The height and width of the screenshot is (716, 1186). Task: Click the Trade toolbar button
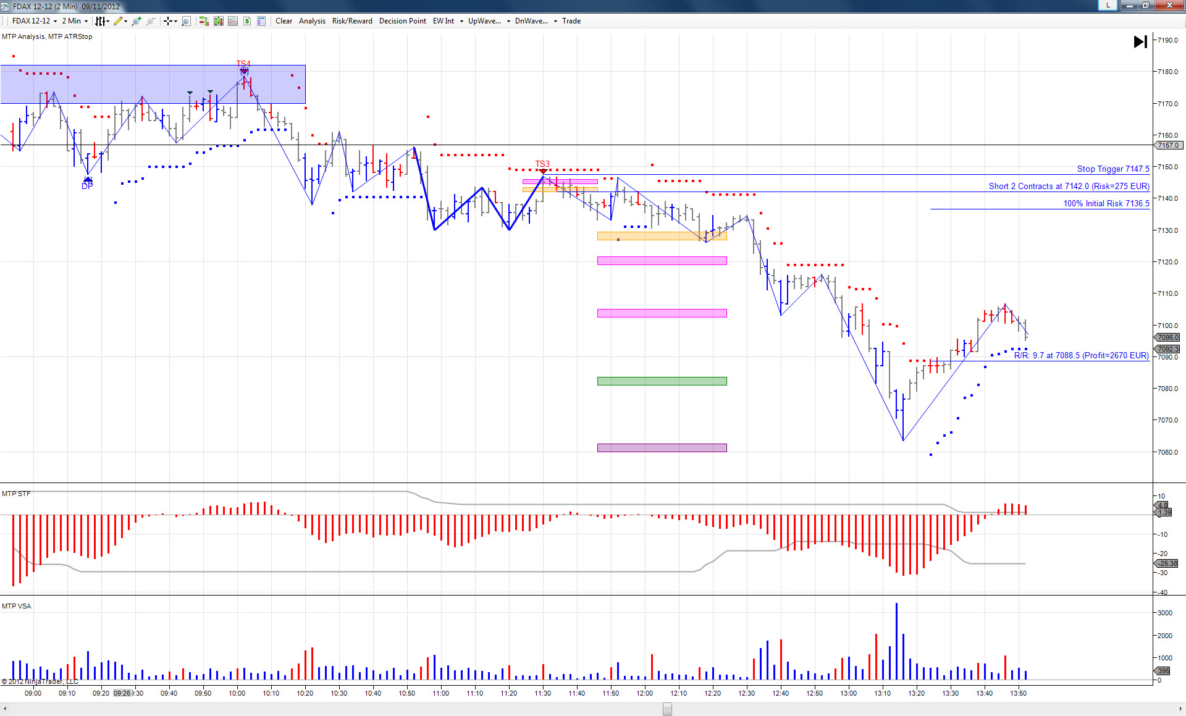click(571, 21)
